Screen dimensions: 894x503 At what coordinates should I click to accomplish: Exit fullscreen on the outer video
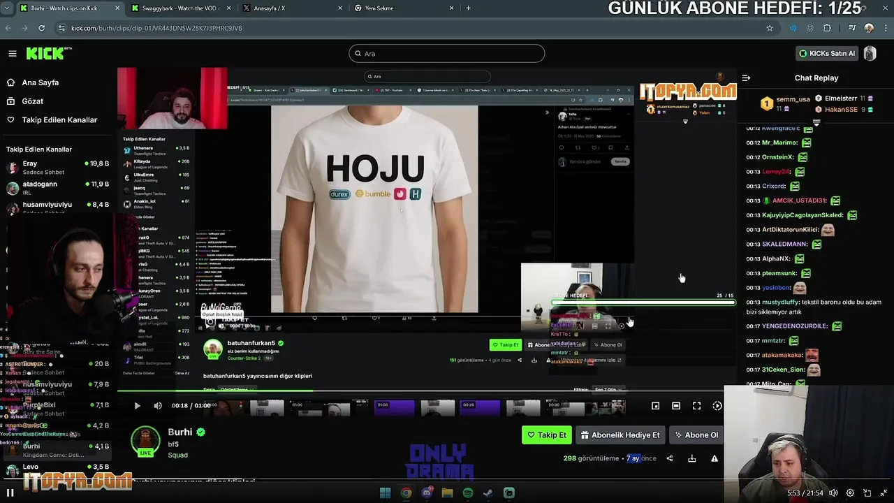click(884, 493)
